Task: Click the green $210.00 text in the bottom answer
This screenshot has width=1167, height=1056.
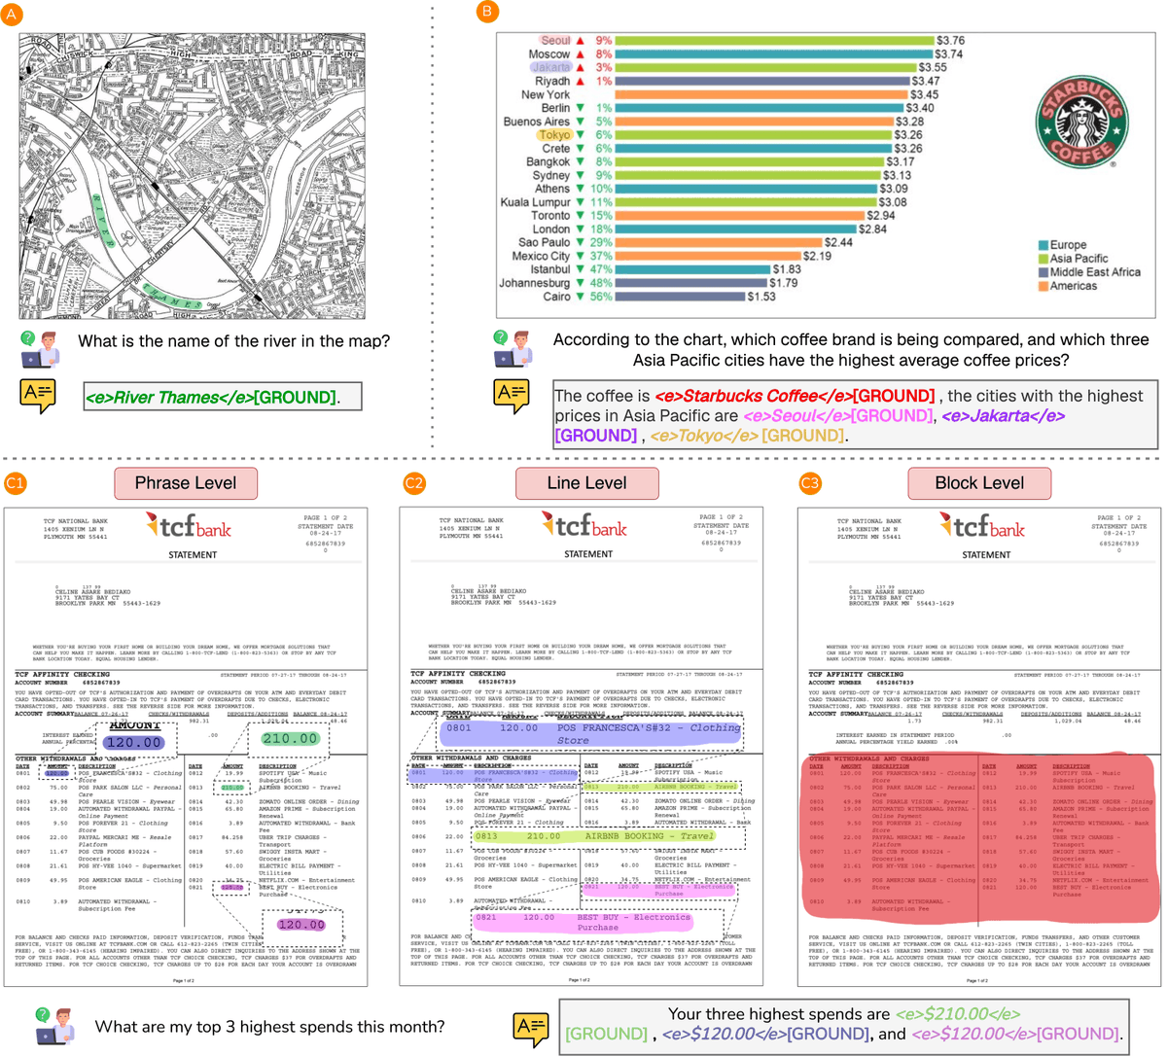Action: click(x=958, y=1014)
